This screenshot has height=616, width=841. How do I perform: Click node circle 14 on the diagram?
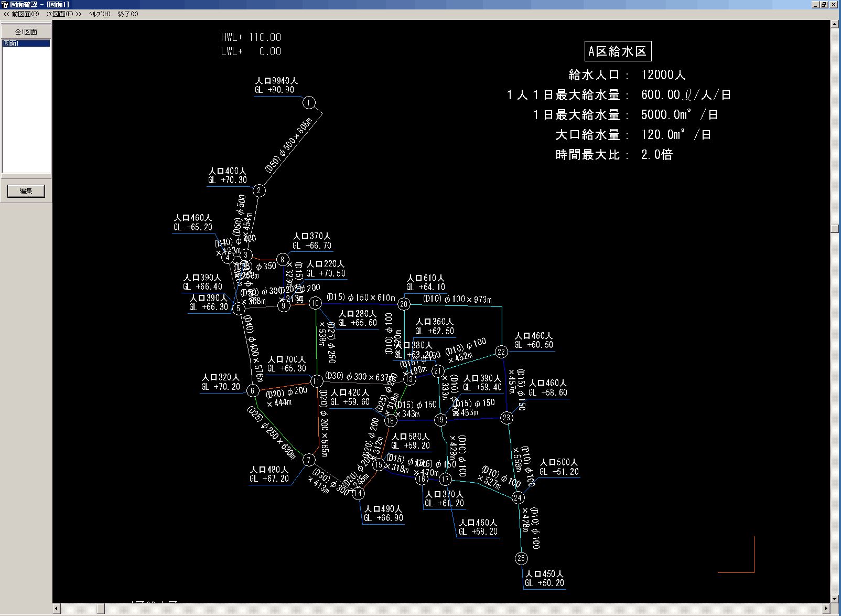coord(358,493)
